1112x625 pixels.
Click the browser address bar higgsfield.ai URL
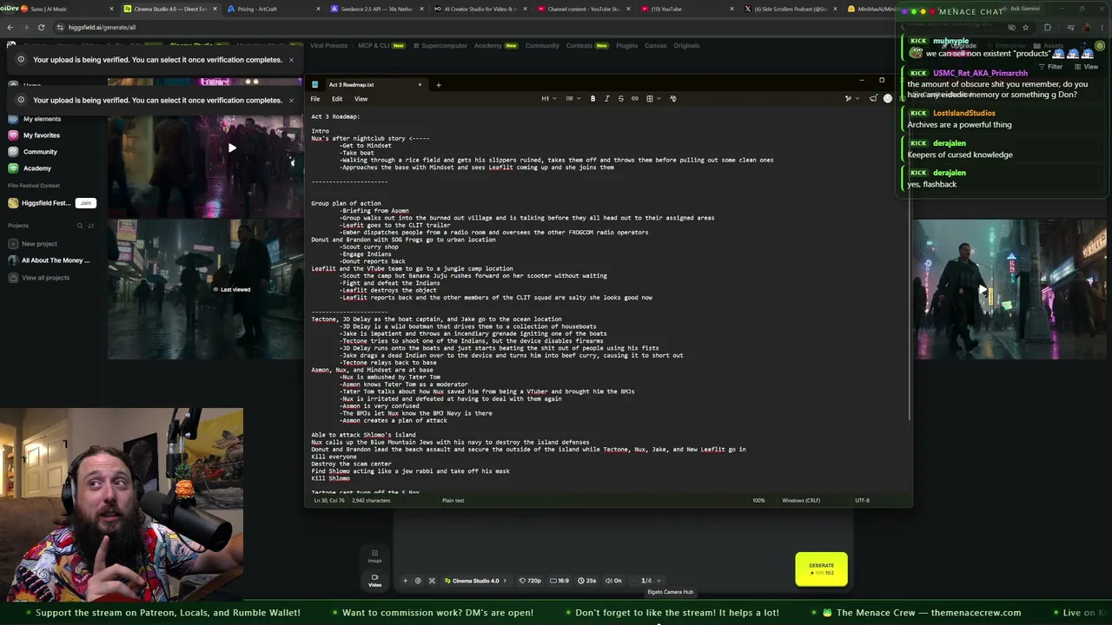102,27
